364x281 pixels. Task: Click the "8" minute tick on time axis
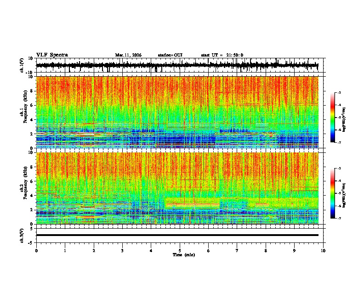pos(266,251)
